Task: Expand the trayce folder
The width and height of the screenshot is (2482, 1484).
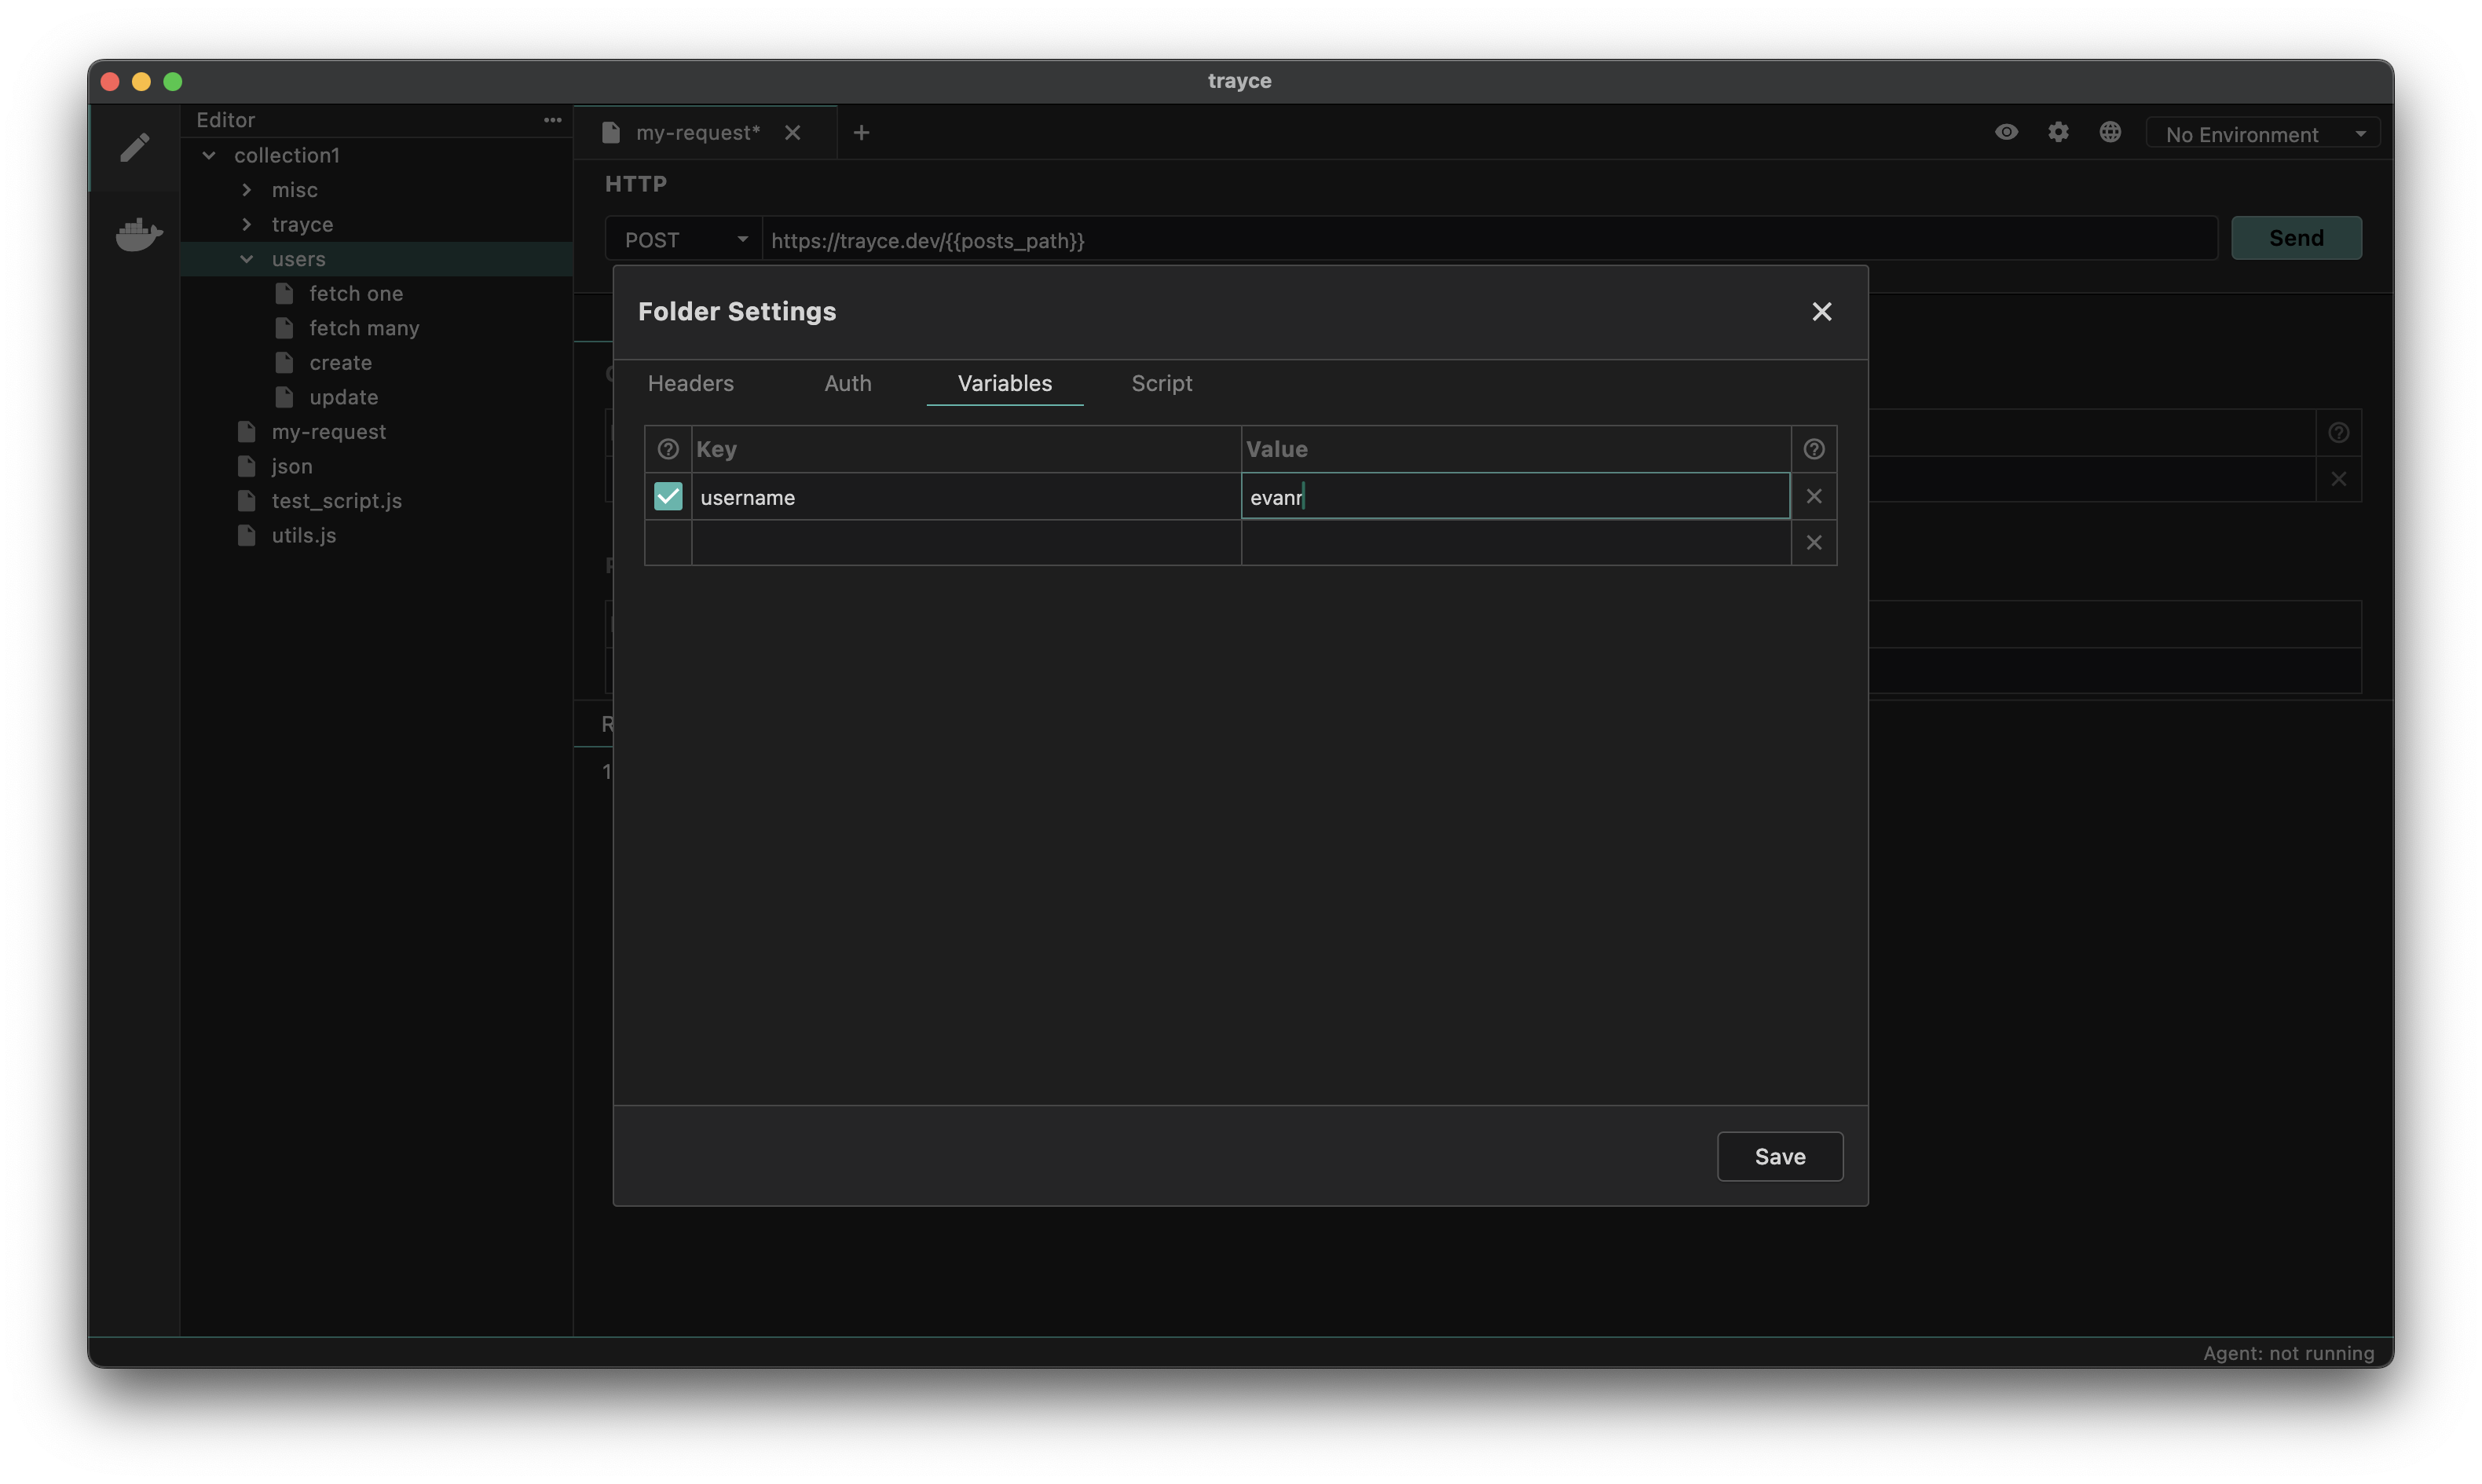Action: point(247,224)
